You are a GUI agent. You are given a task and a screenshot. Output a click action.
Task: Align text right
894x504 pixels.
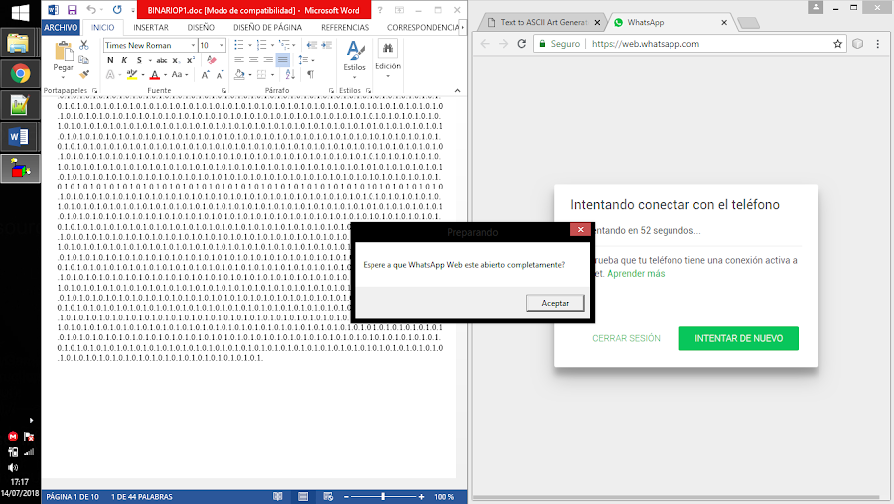pyautogui.click(x=268, y=60)
